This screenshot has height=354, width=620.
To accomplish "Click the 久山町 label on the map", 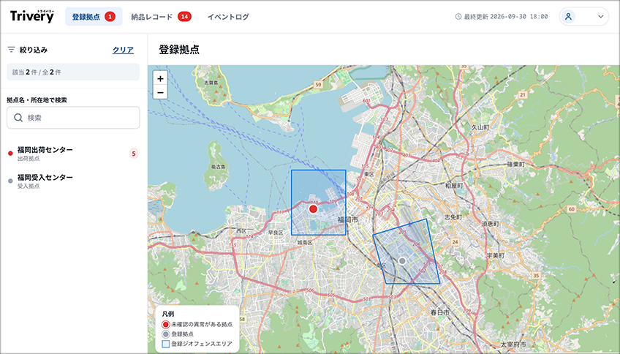I will tap(480, 127).
